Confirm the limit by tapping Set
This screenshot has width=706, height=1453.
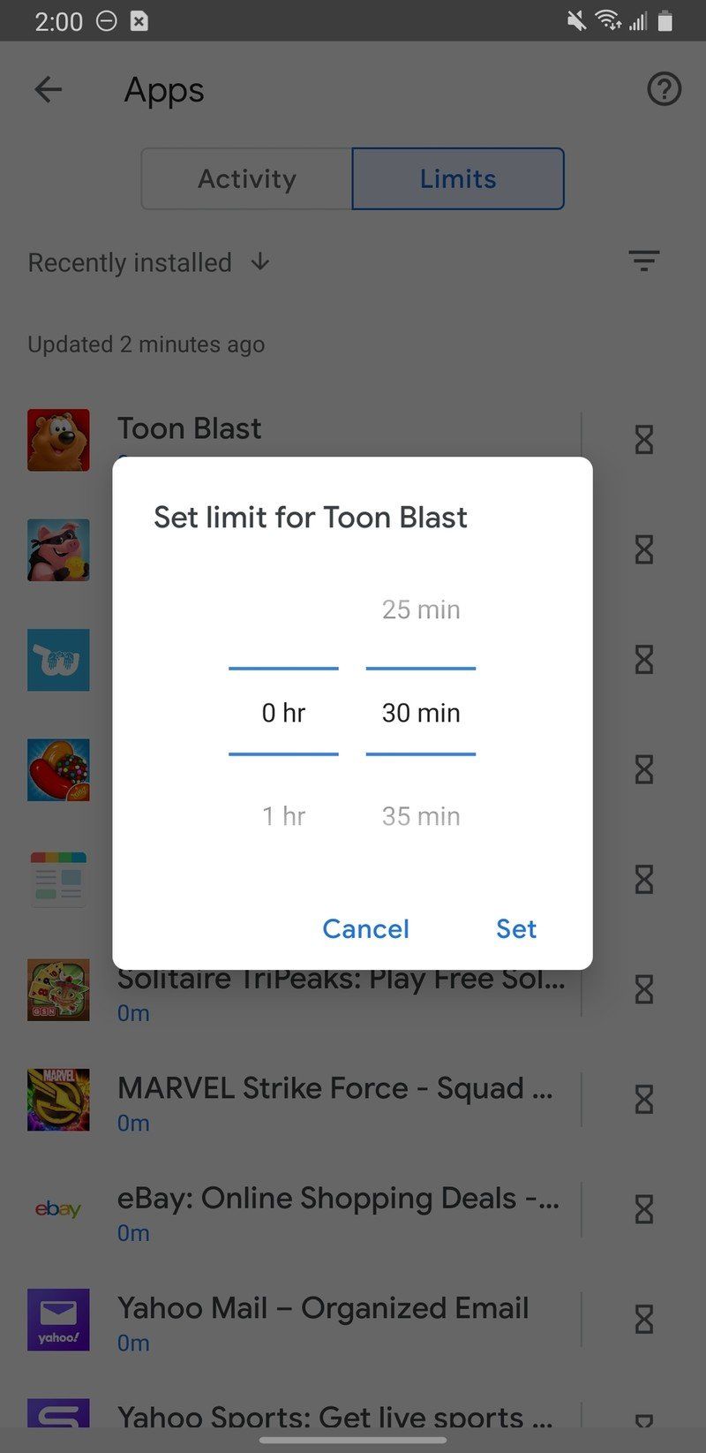[x=516, y=928]
